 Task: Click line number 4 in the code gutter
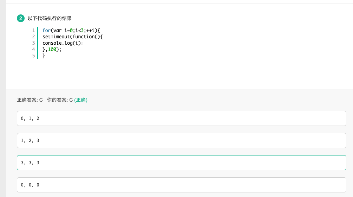click(x=33, y=49)
